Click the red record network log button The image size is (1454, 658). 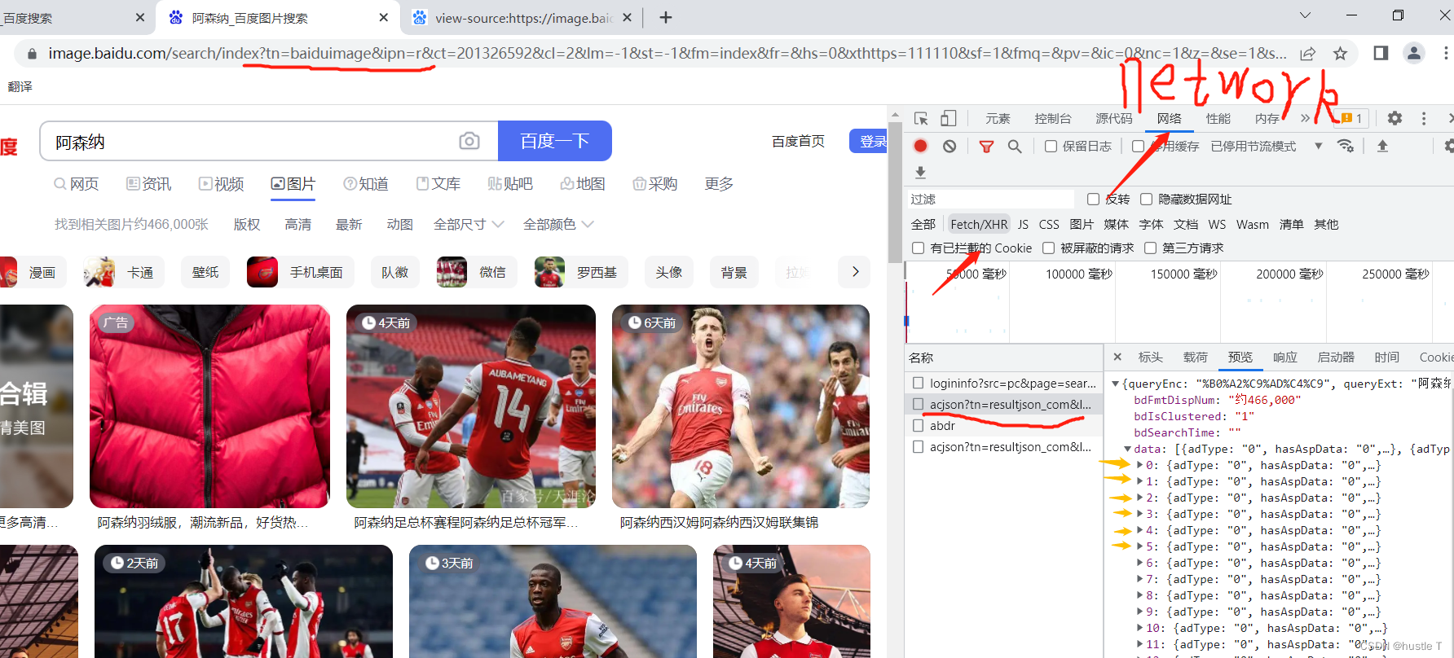click(x=921, y=146)
